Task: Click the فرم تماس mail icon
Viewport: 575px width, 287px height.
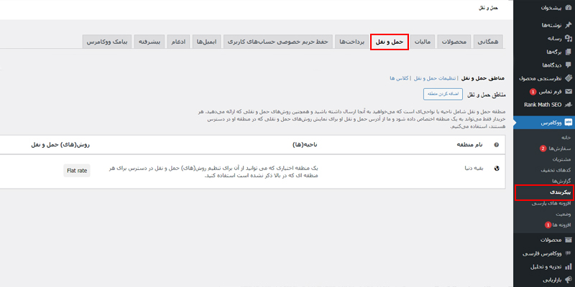Action: coord(568,91)
